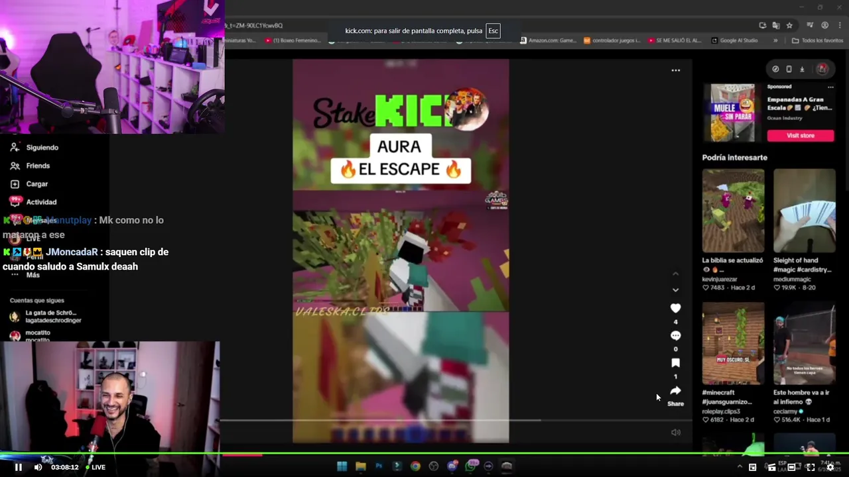Open Chrome media controls icon
This screenshot has width=849, height=477.
click(x=811, y=25)
